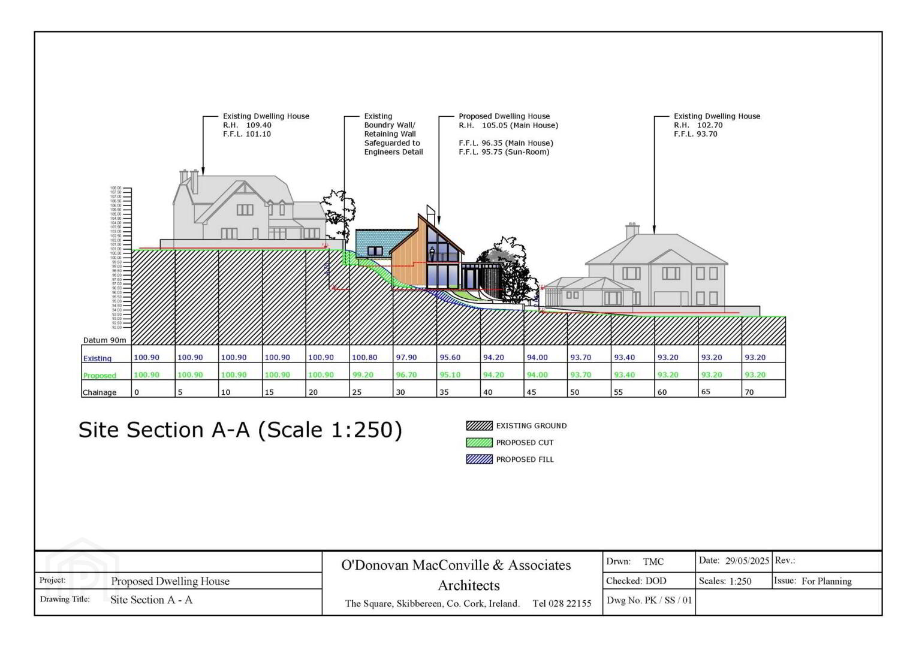Select the blue "Existing" row header
The image size is (916, 647).
[x=97, y=358]
